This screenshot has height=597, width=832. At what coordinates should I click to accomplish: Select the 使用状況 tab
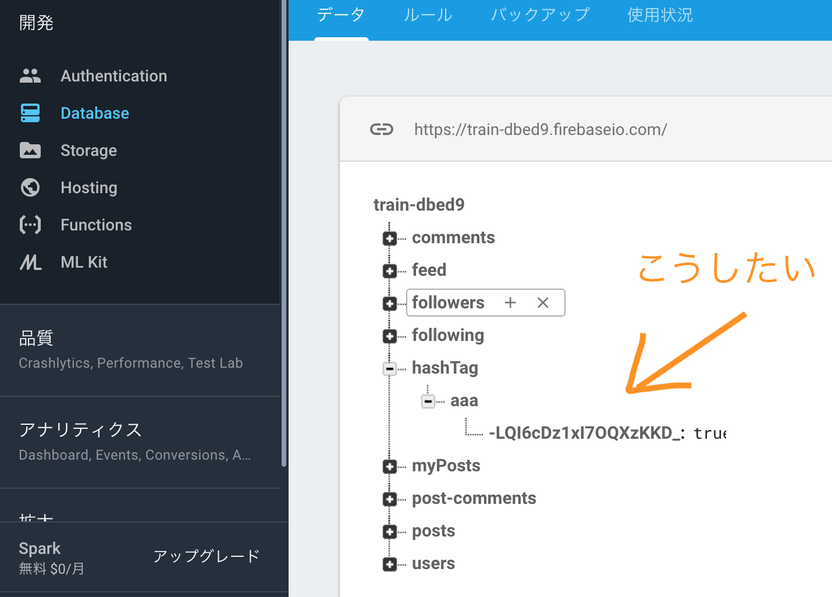(660, 15)
